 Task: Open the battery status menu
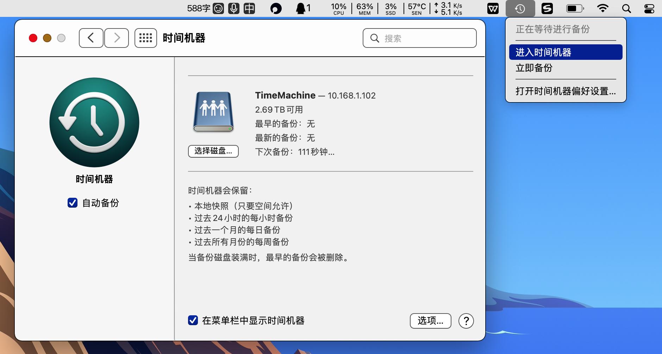[575, 8]
